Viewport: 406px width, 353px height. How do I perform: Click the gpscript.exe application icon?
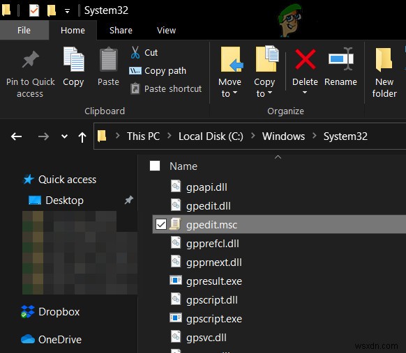[176, 317]
